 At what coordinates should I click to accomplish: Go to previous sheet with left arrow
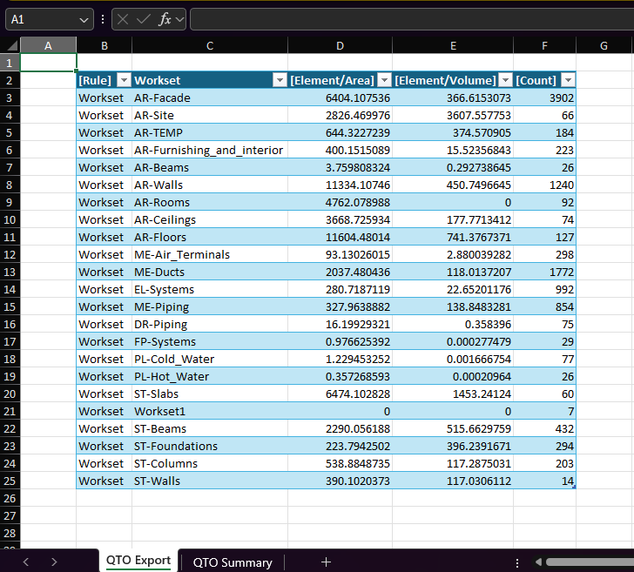coord(26,562)
